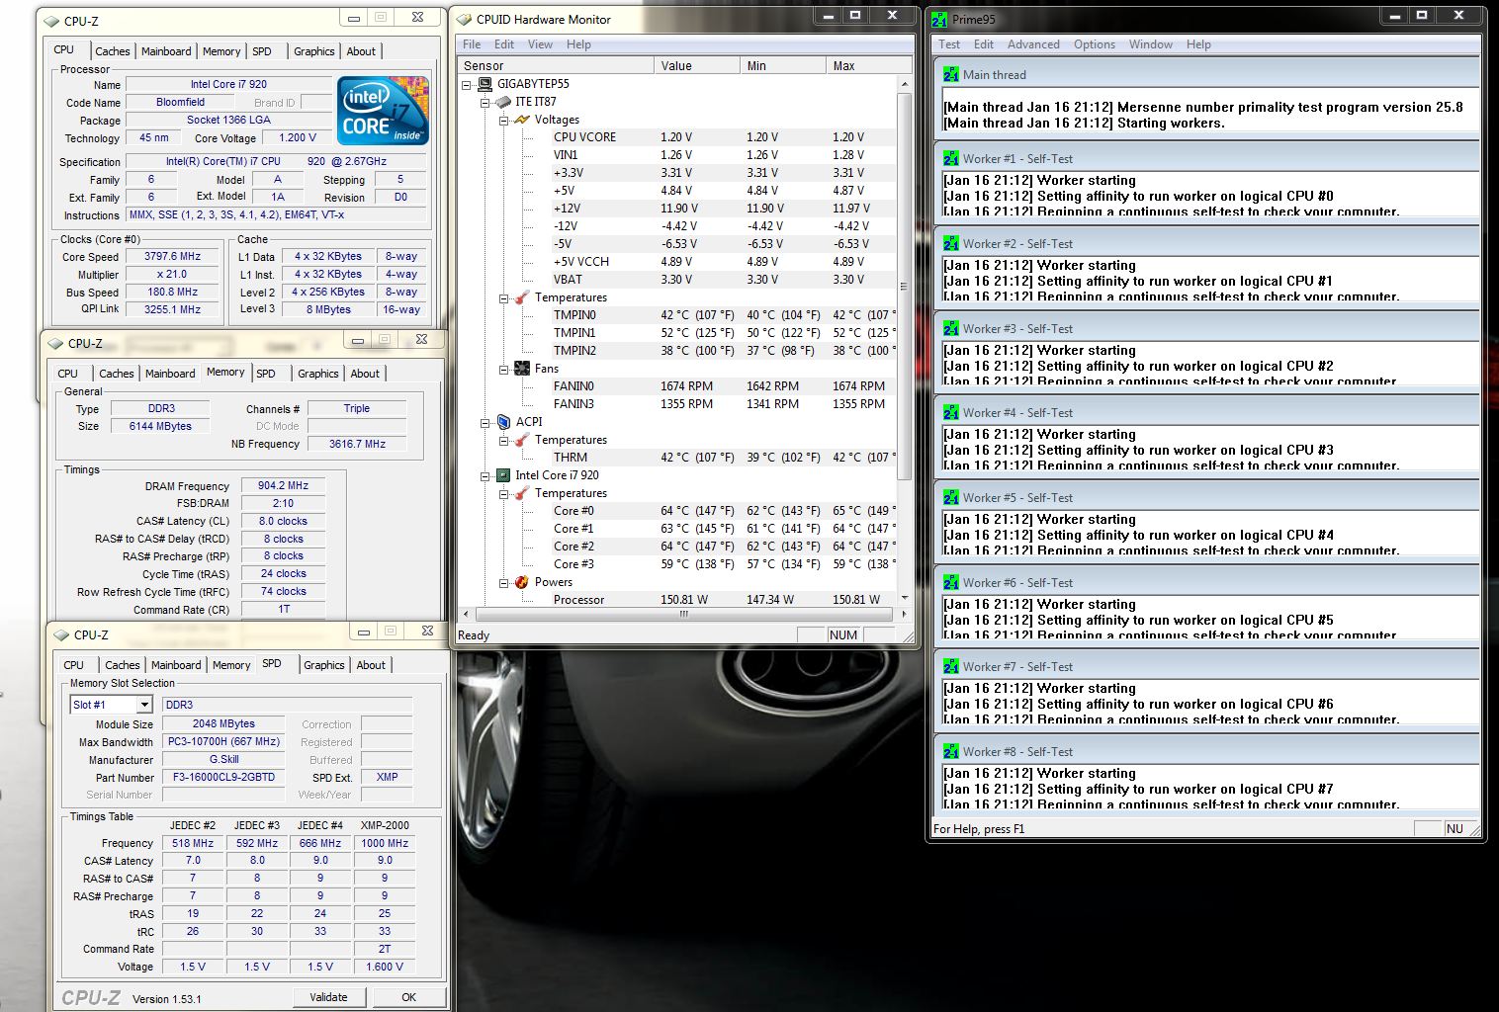Viewport: 1499px width, 1012px height.
Task: Click the Value column header
Action: click(x=696, y=65)
